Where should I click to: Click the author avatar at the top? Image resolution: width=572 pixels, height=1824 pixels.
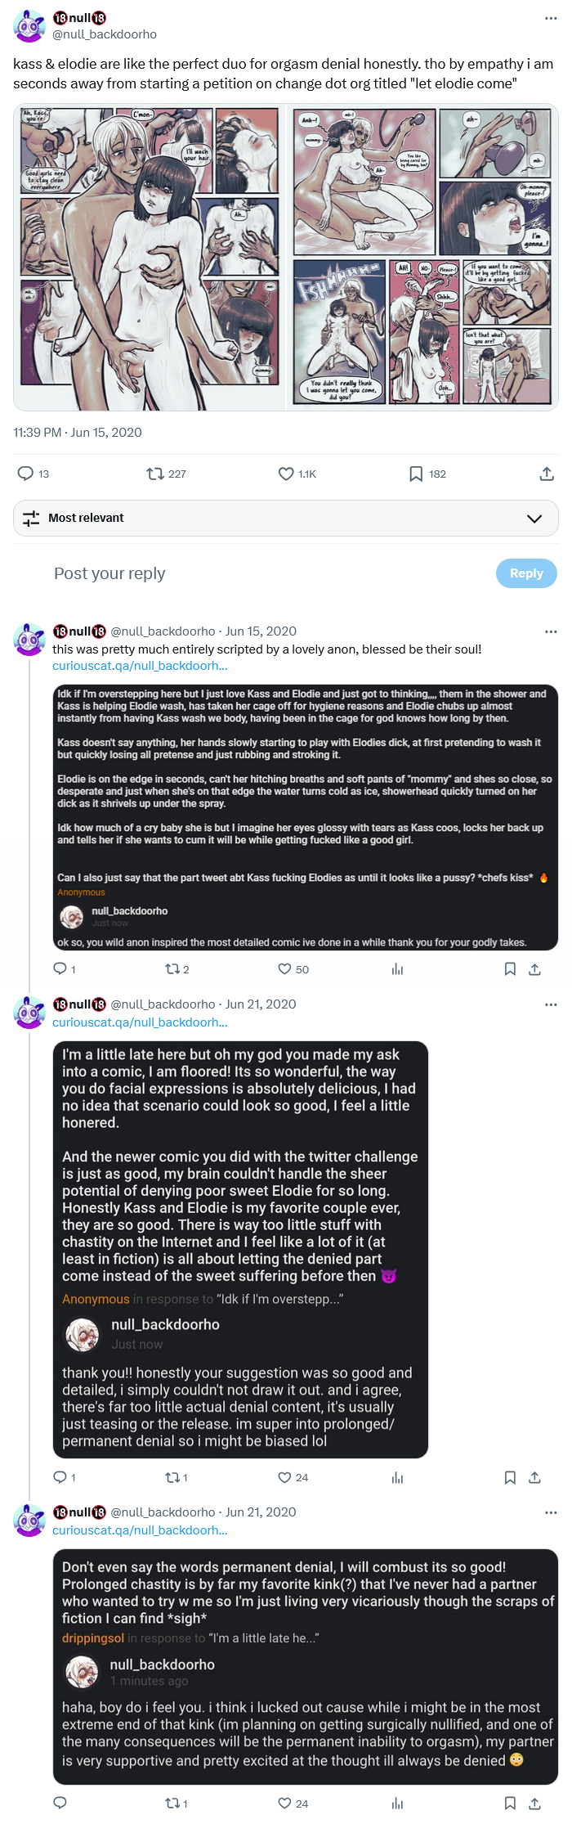click(x=29, y=26)
